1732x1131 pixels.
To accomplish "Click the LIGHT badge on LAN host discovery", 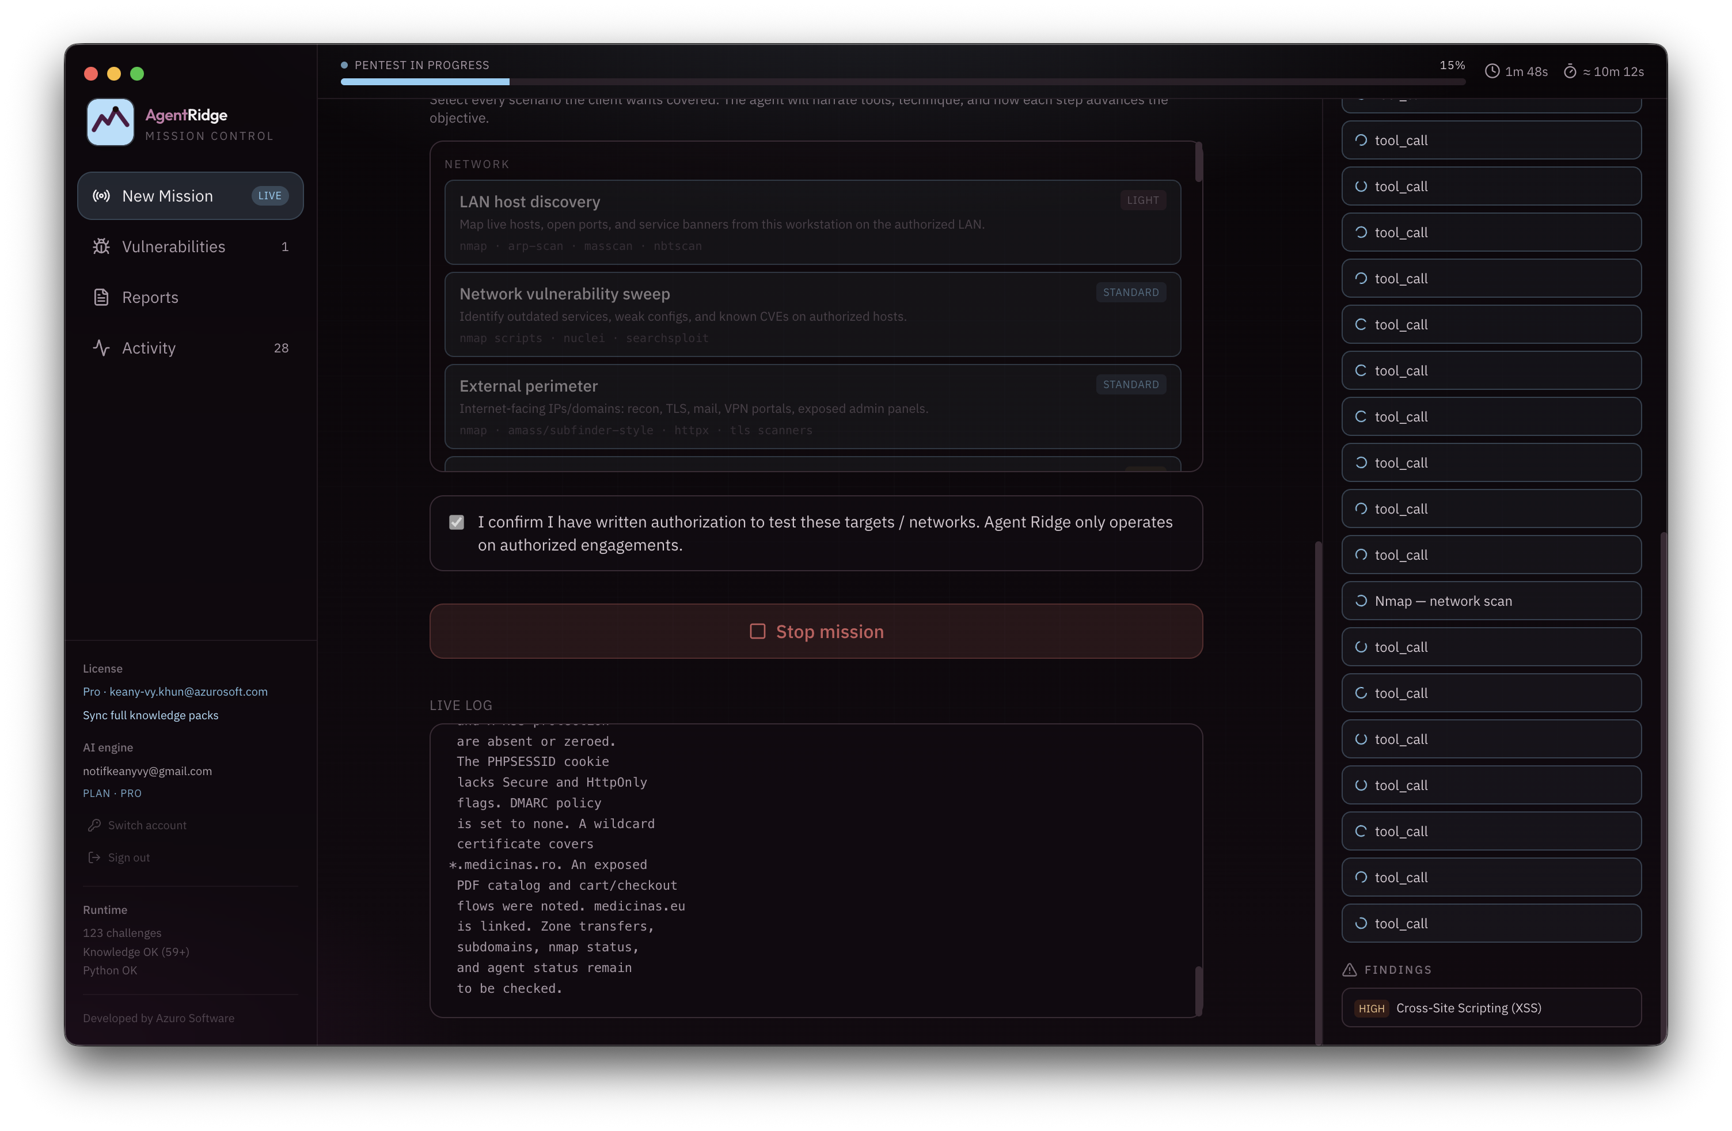I will click(1142, 200).
